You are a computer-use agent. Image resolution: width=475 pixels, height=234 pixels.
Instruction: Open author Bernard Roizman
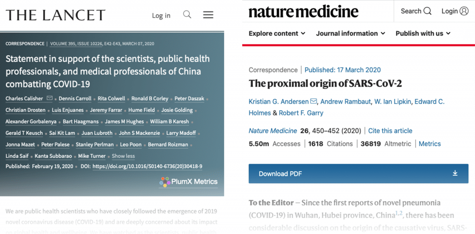click(x=168, y=145)
